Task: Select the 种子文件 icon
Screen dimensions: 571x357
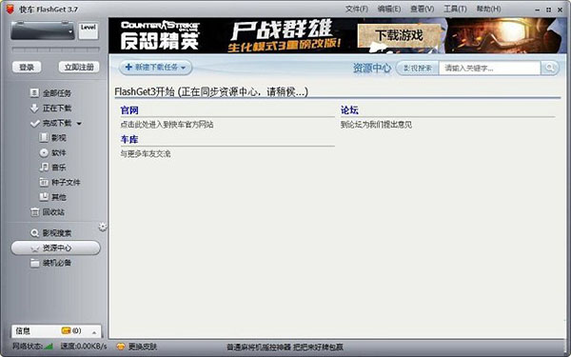Action: pyautogui.click(x=44, y=182)
